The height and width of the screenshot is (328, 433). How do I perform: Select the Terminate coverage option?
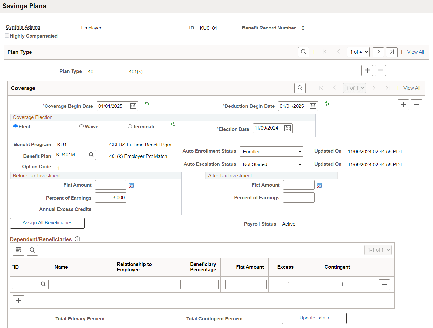pos(130,126)
